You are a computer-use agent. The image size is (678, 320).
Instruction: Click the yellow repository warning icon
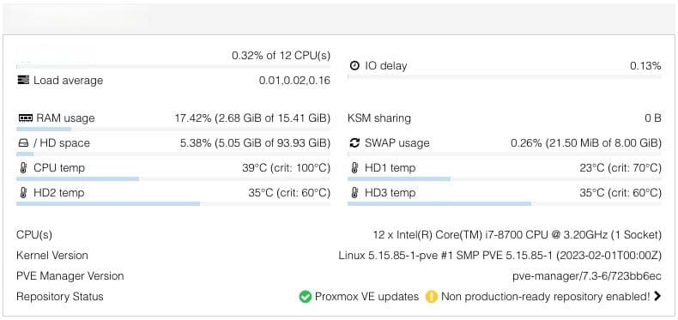(431, 297)
